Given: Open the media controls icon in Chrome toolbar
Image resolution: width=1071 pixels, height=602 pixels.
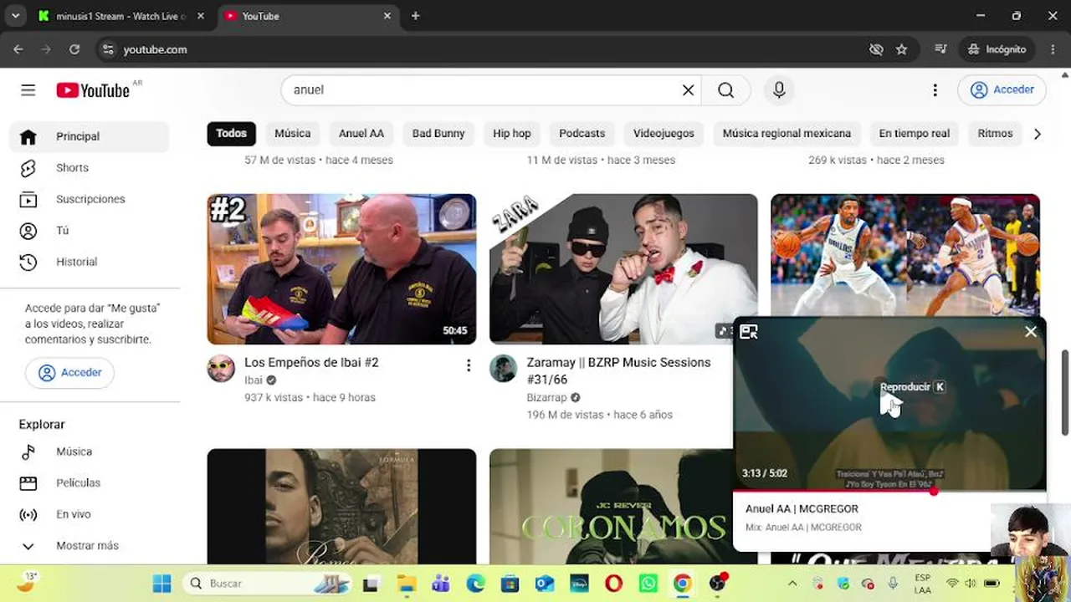Looking at the screenshot, I should pos(940,49).
